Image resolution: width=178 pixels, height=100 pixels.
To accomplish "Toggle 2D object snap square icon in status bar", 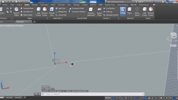I will click(x=140, y=98).
